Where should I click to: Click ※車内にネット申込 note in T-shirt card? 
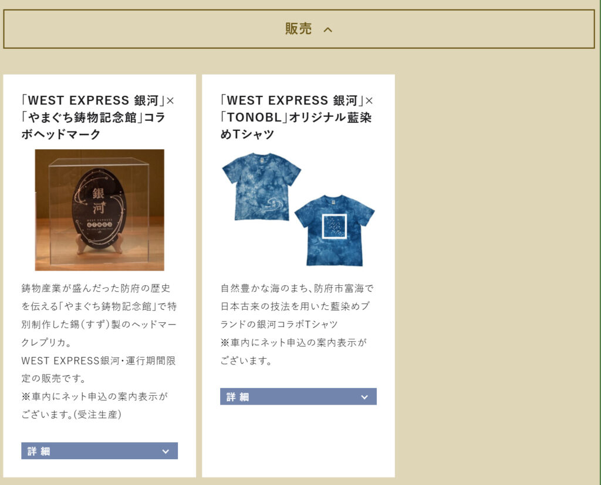tap(293, 351)
